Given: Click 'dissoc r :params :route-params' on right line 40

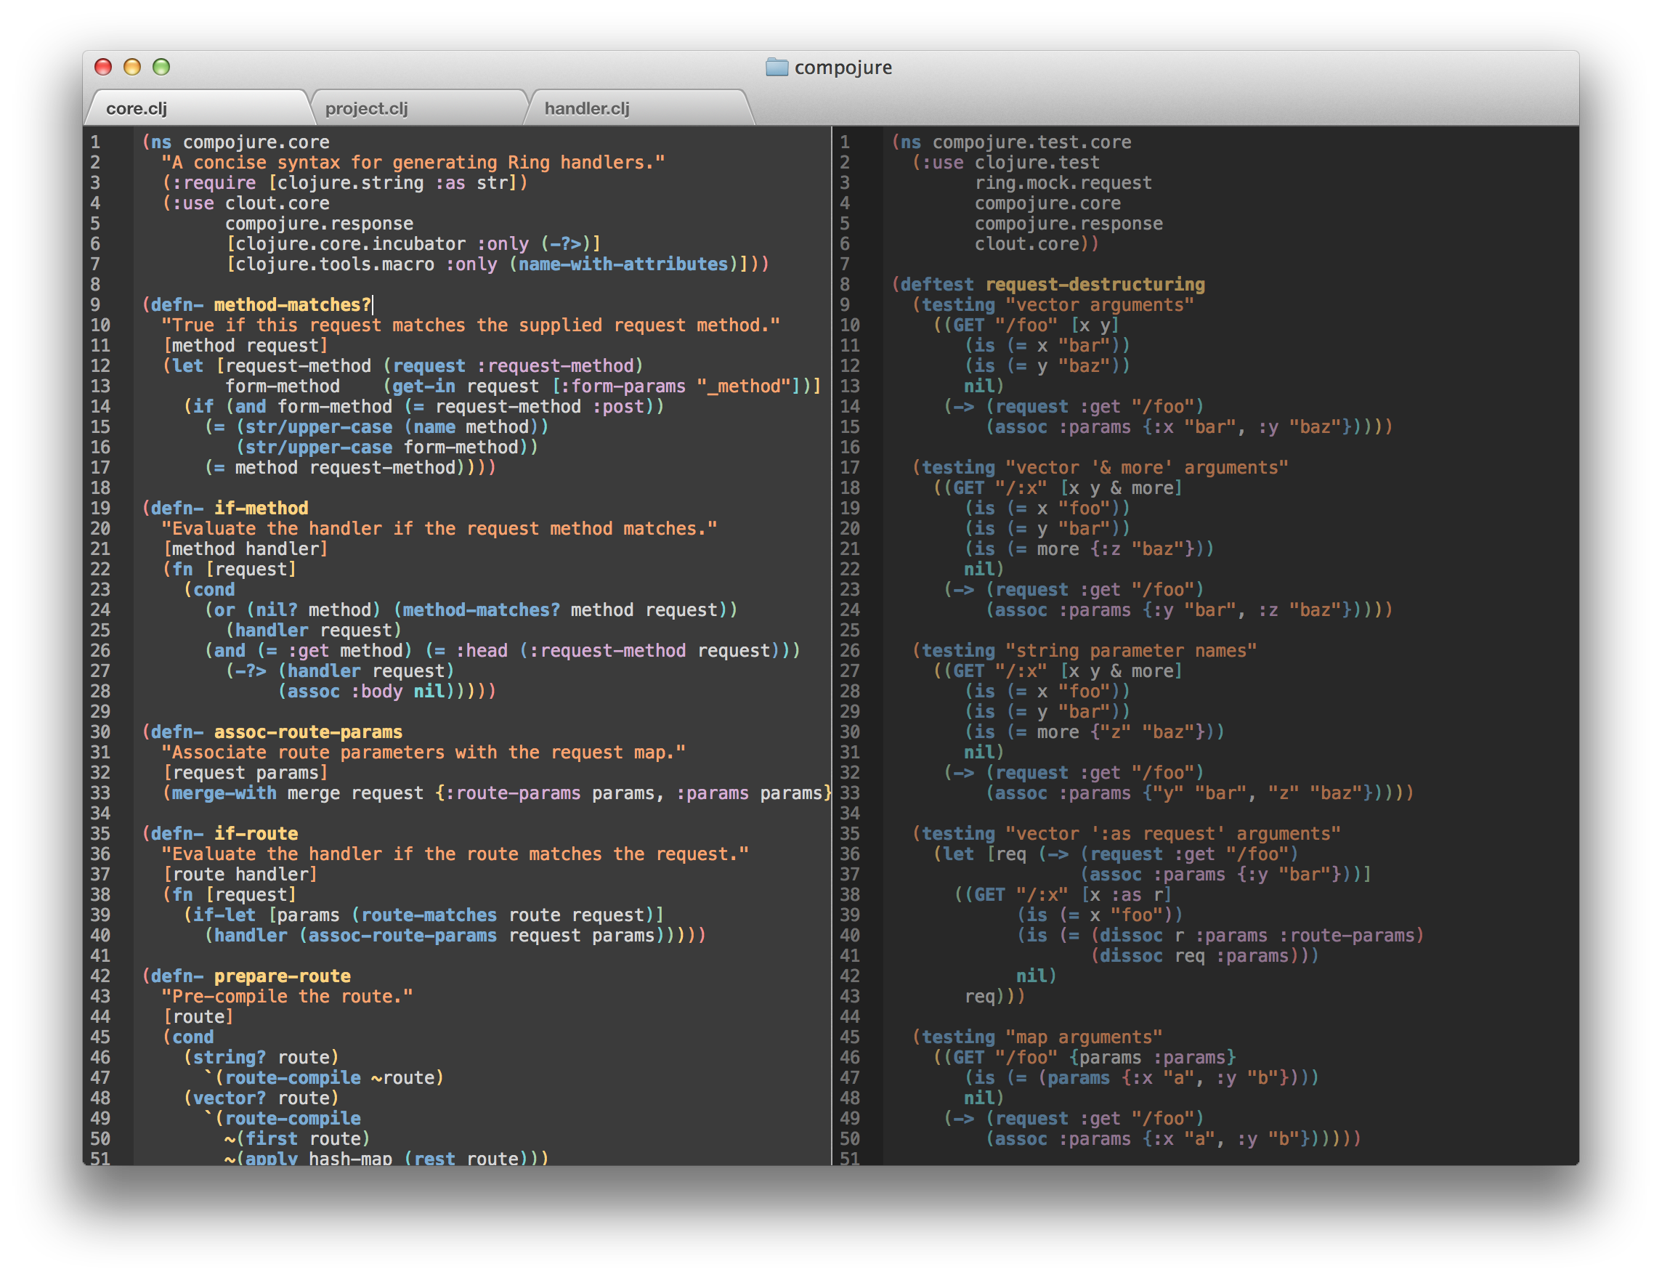Looking at the screenshot, I should 1257,936.
